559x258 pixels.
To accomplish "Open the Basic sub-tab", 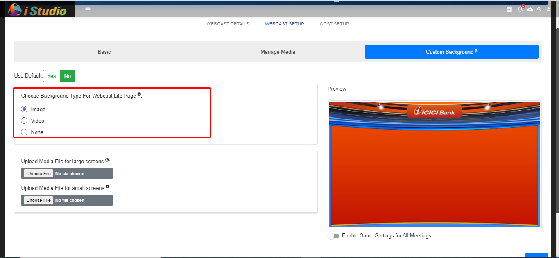I will click(104, 52).
